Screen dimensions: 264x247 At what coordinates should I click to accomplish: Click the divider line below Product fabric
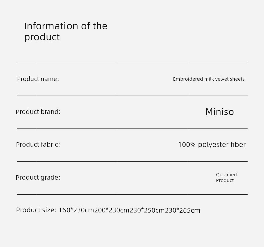pos(132,161)
